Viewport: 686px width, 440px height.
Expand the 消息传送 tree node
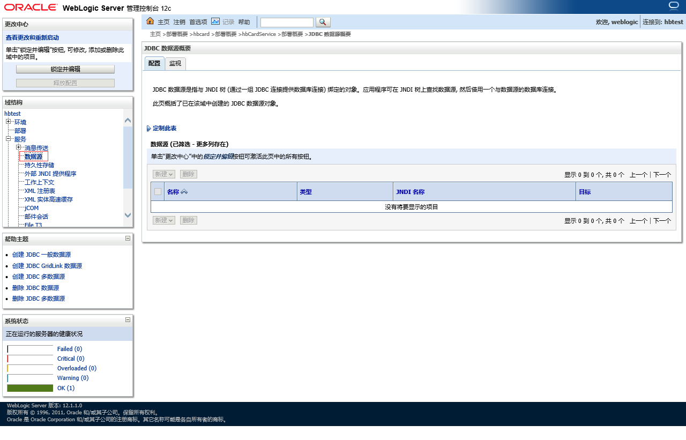pyautogui.click(x=19, y=147)
